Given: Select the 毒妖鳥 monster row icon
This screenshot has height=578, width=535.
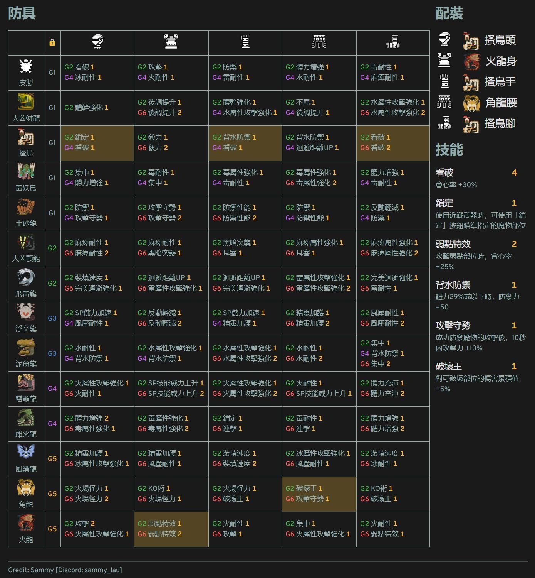Looking at the screenshot, I should (x=26, y=172).
